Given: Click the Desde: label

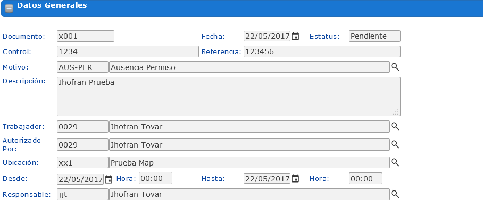Looking at the screenshot, I should [15, 178].
